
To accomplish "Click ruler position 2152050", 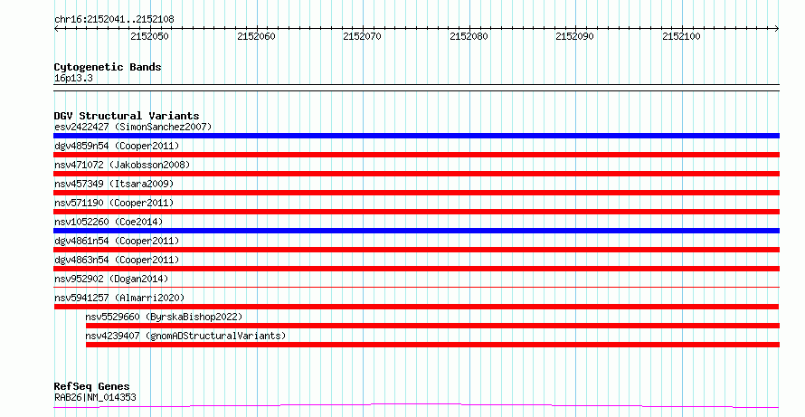I will point(149,36).
